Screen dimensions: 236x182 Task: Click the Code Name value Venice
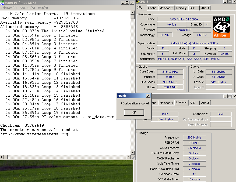coord(171,24)
